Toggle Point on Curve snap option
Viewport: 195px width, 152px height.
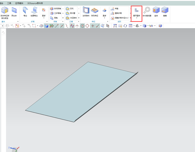click(98, 26)
